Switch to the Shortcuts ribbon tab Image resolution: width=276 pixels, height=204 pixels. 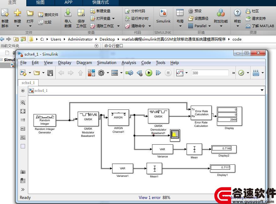pyautogui.click(x=101, y=2)
